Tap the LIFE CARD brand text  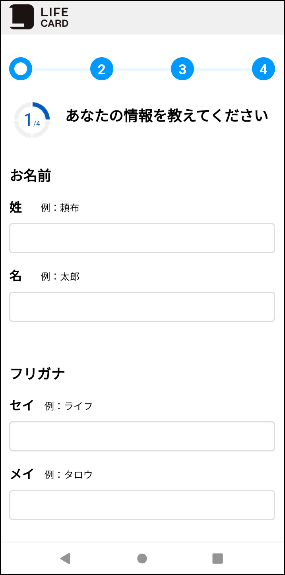tap(54, 17)
